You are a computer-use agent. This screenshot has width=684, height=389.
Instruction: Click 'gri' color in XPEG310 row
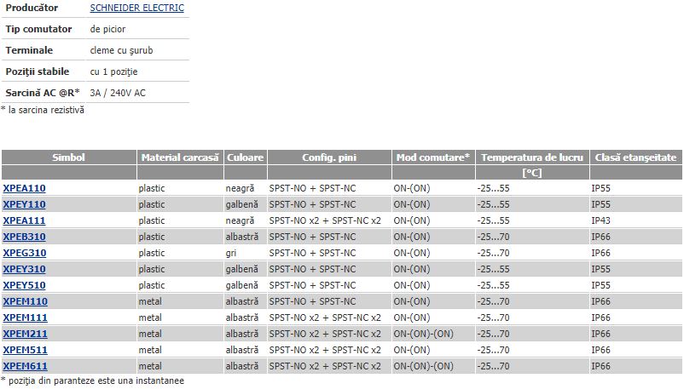(231, 253)
